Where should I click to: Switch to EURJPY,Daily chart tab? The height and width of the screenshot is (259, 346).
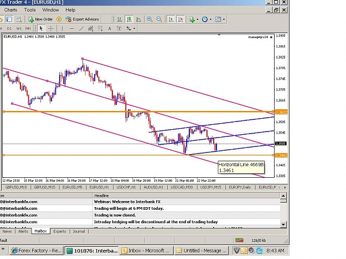tap(240, 187)
